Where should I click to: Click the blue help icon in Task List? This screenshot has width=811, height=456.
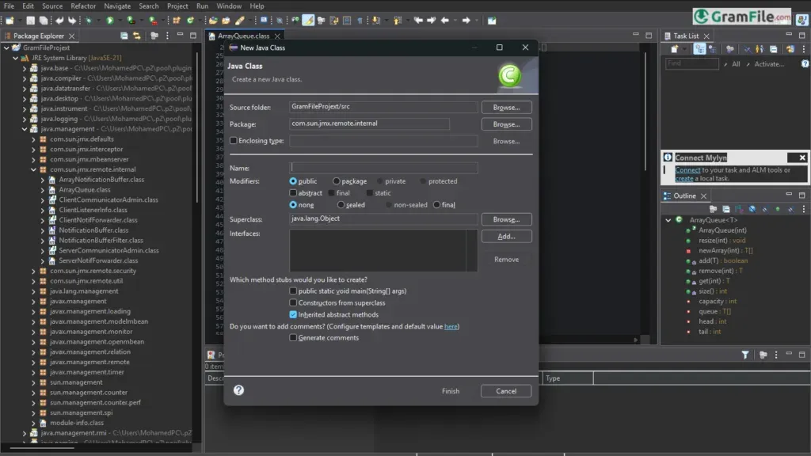coord(805,63)
